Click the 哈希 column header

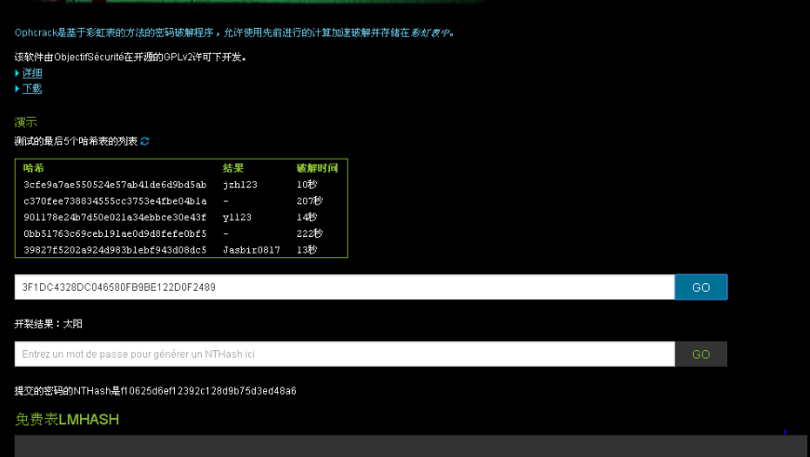[x=33, y=168]
